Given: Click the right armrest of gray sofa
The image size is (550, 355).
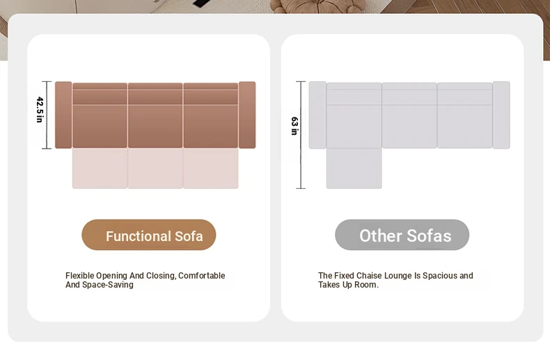Looking at the screenshot, I should coord(501,115).
